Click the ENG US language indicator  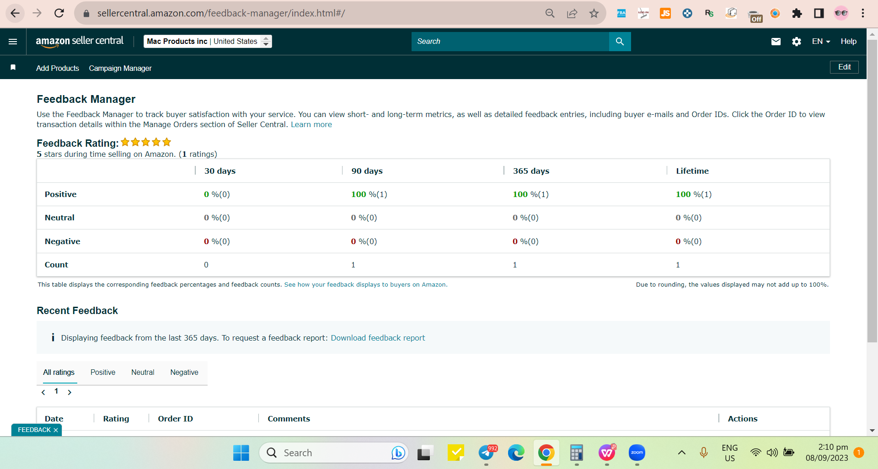click(730, 453)
